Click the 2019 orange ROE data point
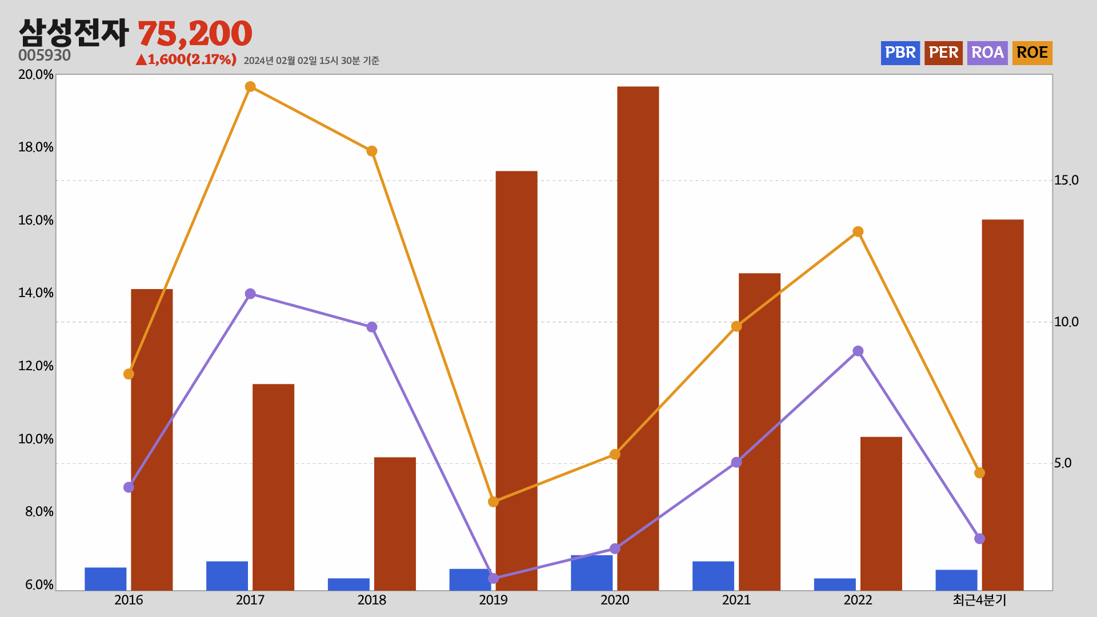 494,502
